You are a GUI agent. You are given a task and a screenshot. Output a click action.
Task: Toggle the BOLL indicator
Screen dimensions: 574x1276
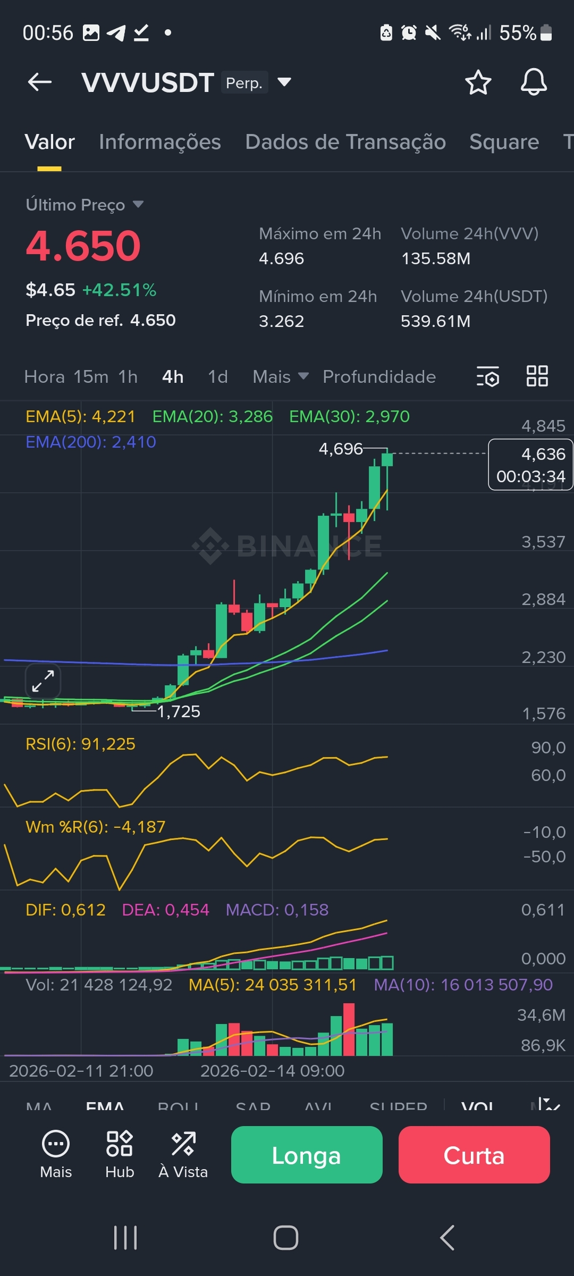(x=178, y=1106)
